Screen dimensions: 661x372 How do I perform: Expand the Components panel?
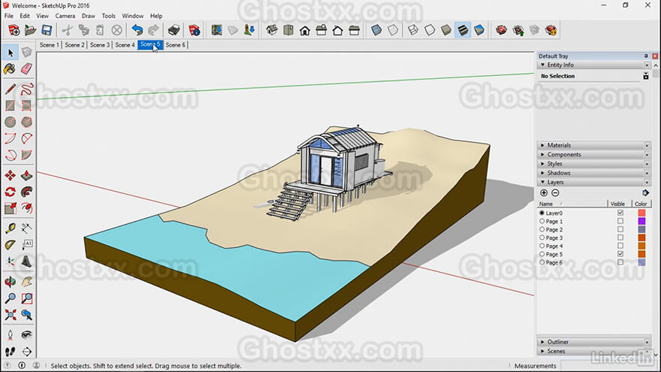click(542, 154)
